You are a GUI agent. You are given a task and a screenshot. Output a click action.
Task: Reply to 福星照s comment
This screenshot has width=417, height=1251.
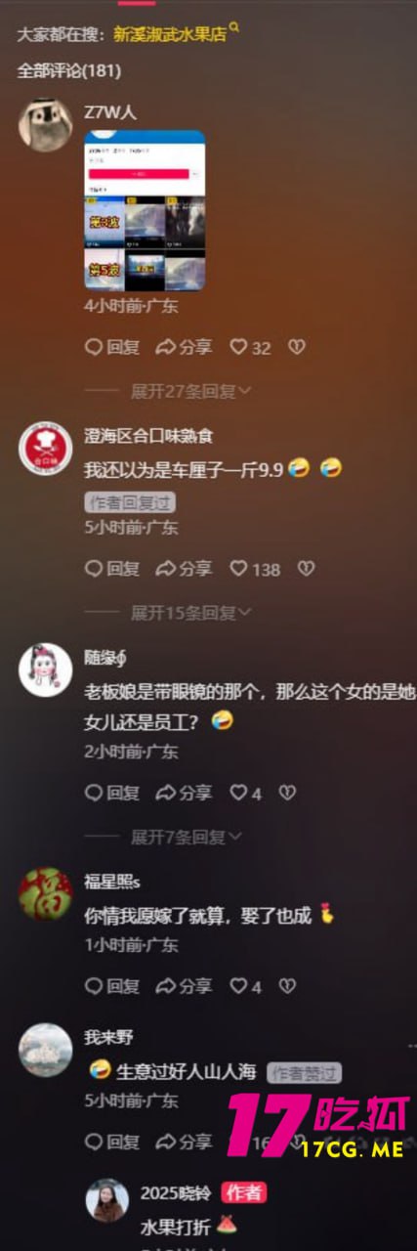pyautogui.click(x=112, y=986)
